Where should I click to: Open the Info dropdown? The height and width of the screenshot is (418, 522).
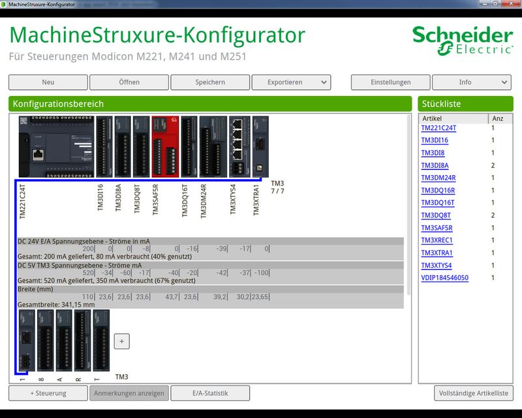(x=472, y=82)
